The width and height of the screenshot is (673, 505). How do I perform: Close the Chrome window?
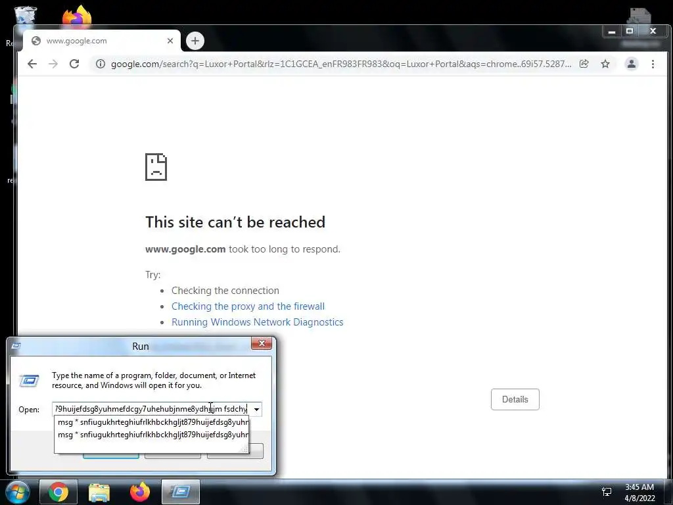(653, 32)
